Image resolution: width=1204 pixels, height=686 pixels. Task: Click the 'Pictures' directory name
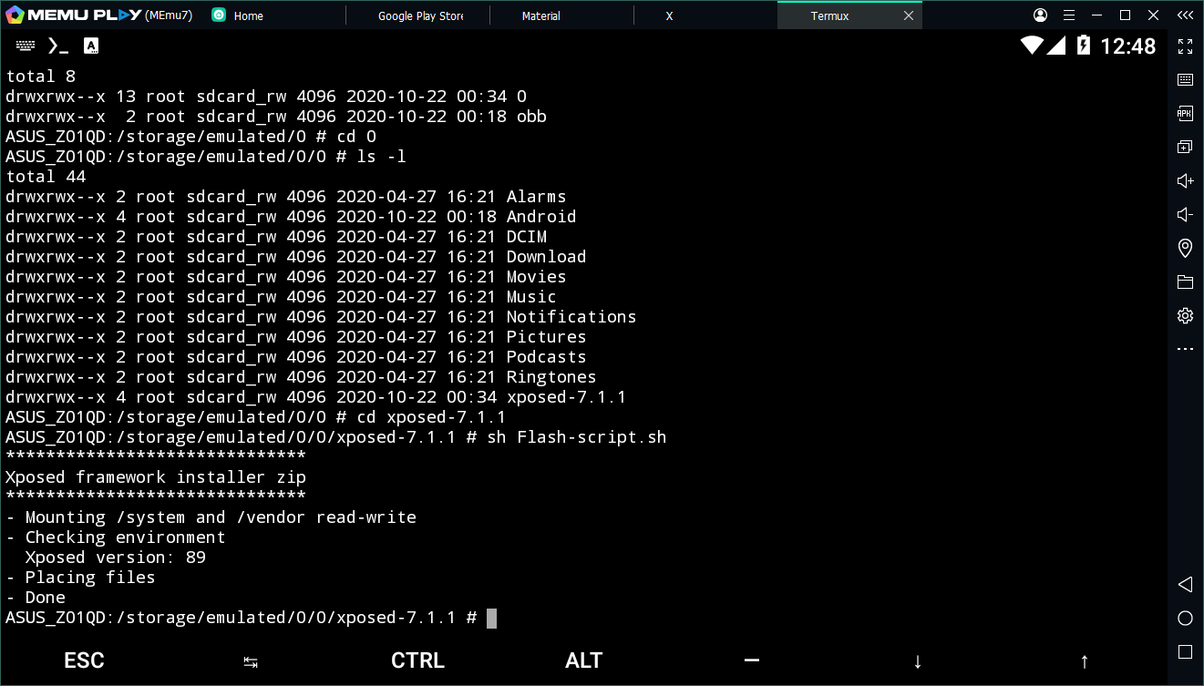(x=546, y=337)
